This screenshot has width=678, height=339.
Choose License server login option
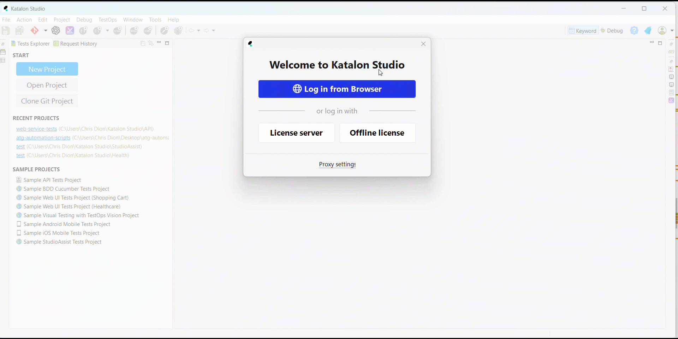pyautogui.click(x=297, y=133)
